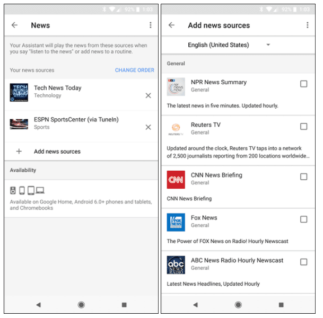Image resolution: width=323 pixels, height=318 pixels.
Task: Tap Android recents button on right phone
Action: point(281,305)
